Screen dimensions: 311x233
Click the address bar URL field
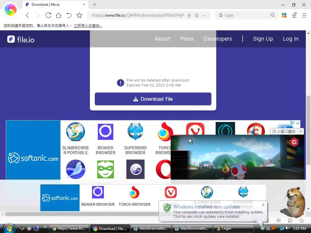138,15
